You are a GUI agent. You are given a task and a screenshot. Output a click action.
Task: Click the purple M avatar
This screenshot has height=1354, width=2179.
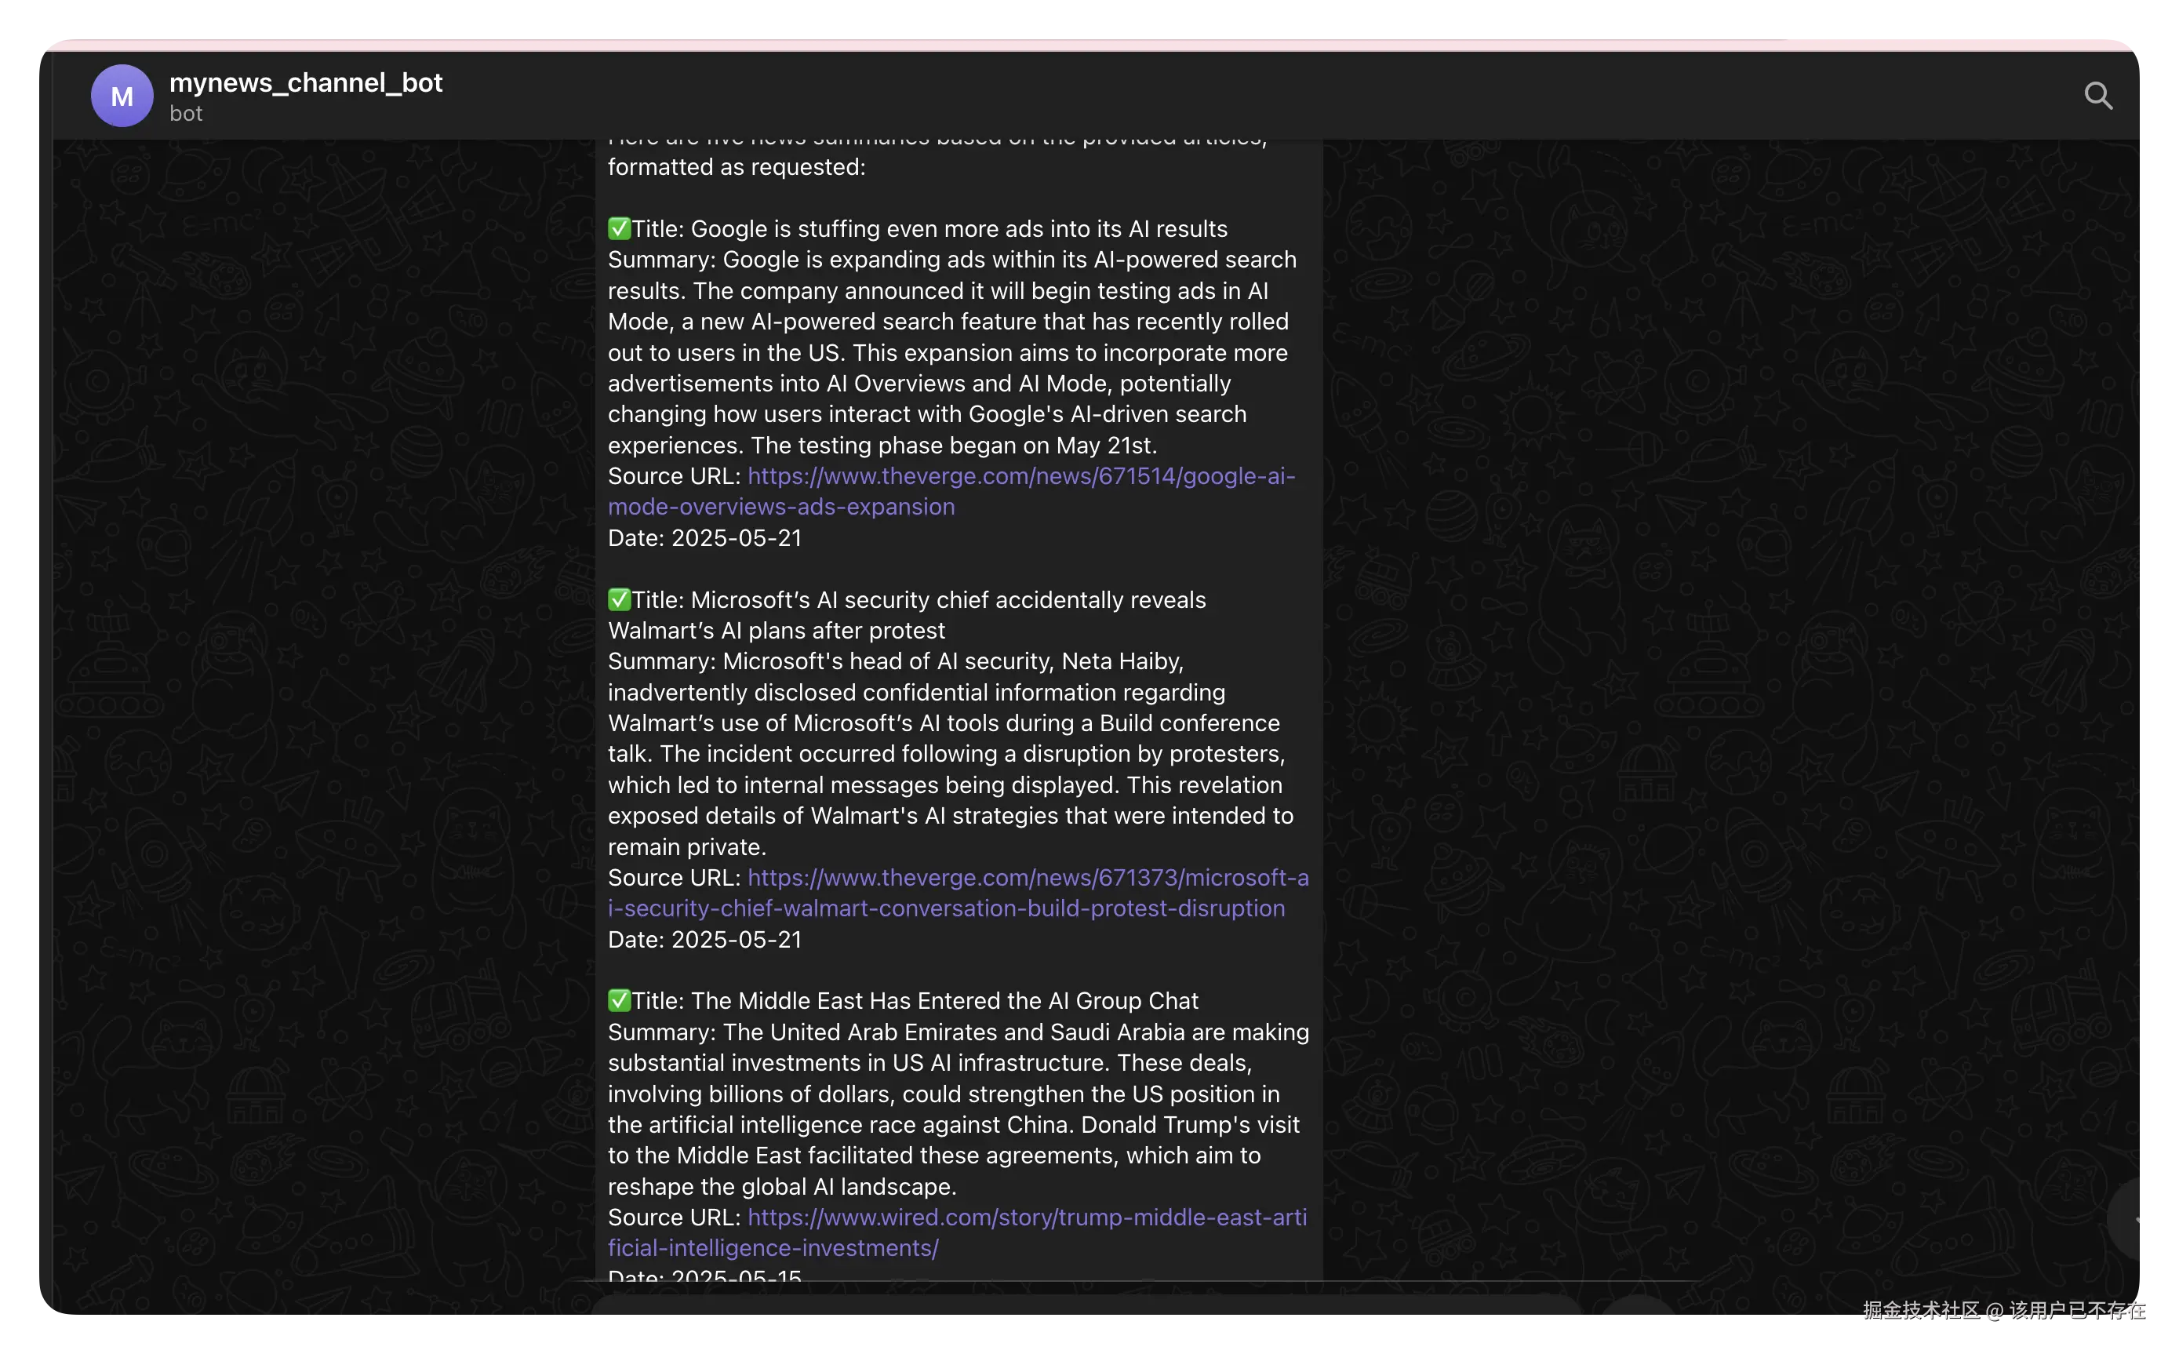pos(122,96)
